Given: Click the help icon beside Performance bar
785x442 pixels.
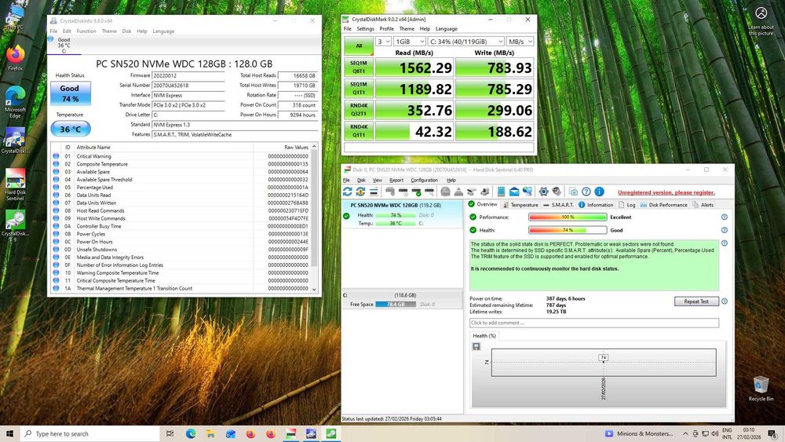Looking at the screenshot, I should (x=724, y=217).
